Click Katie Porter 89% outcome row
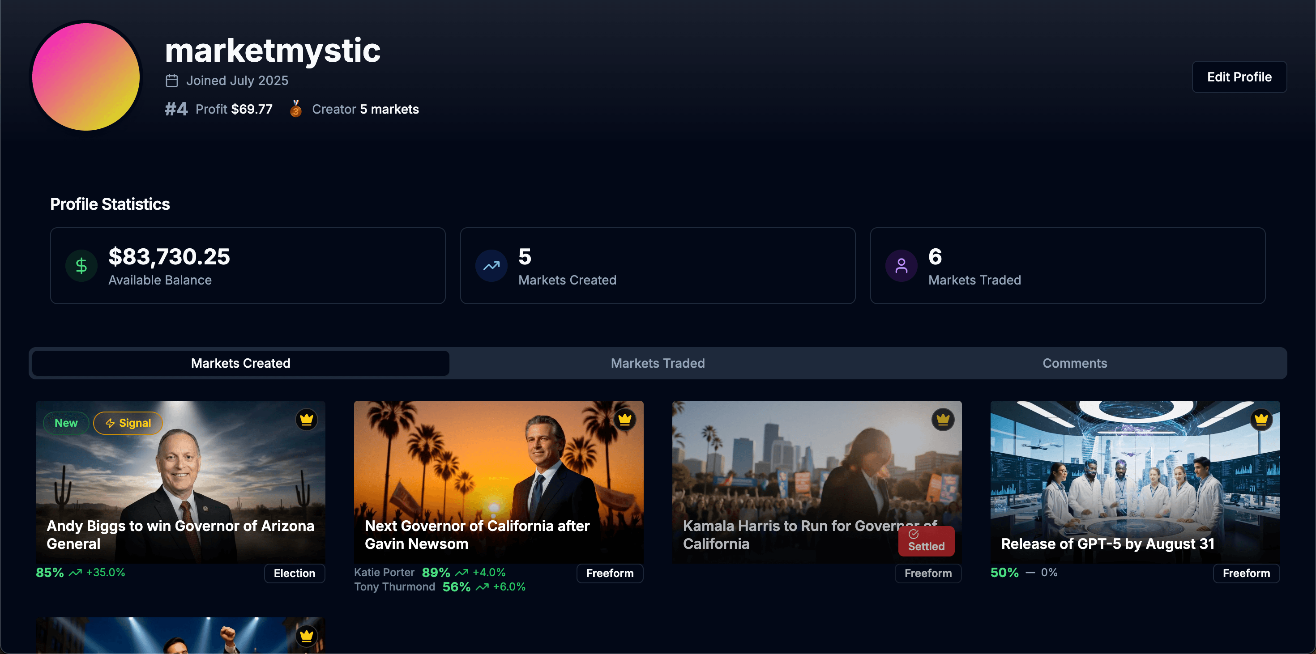 click(430, 572)
